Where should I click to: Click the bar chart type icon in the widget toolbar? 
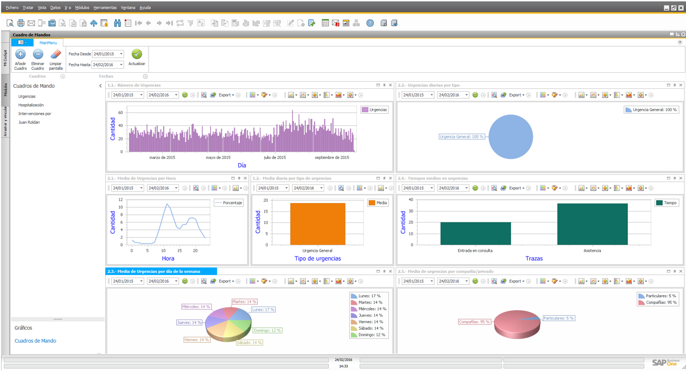[291, 94]
